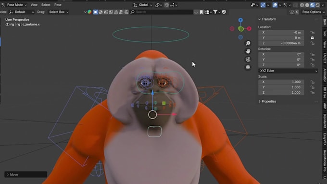
Task: Click the viewport visibility/selectability eye icon
Action: (253, 5)
